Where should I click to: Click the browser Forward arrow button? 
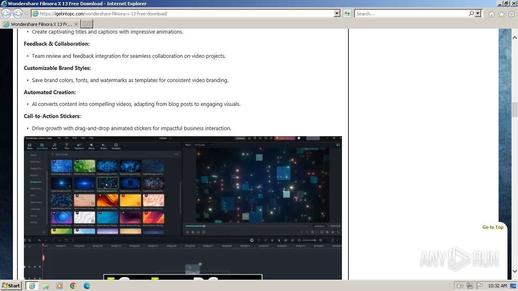[17, 13]
